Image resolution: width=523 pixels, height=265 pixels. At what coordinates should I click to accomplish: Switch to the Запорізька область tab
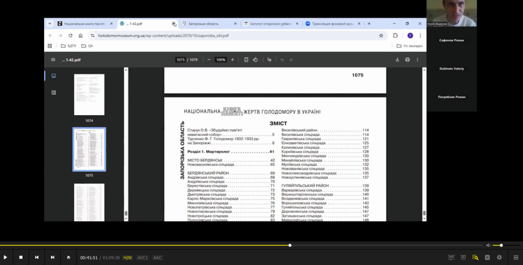(x=206, y=24)
